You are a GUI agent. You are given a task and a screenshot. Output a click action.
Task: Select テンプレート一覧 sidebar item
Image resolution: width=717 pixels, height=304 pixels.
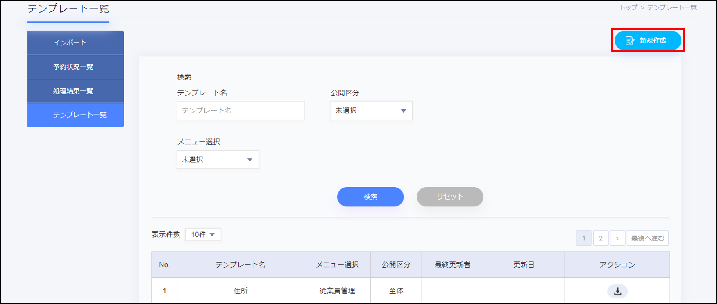point(75,115)
